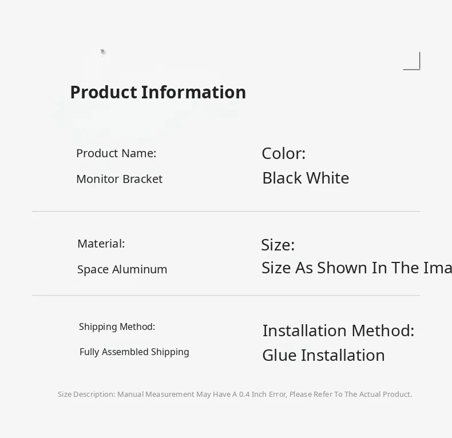Click the word Bracket in the product name
This screenshot has width=452, height=438.
coord(142,179)
